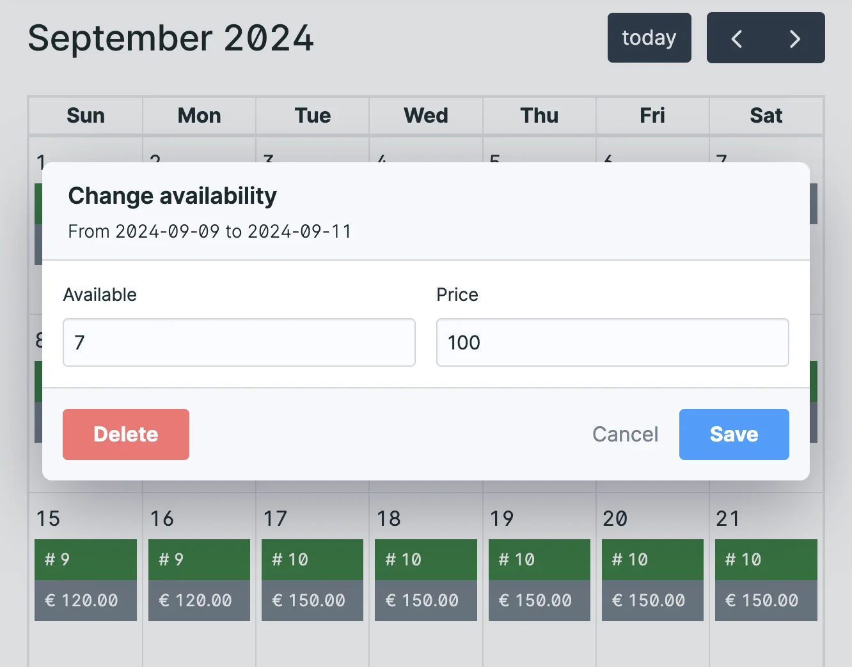Select the day cell for September 20

[x=652, y=642]
